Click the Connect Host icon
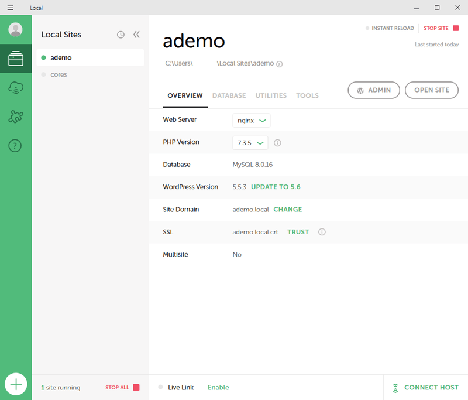The width and height of the screenshot is (468, 400). pos(395,388)
